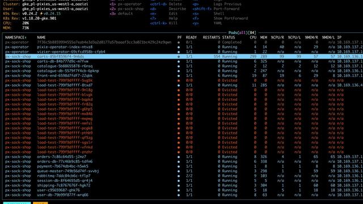Select pod catalogue-db-5579f7f4cb-6pknp
The width and height of the screenshot is (363, 204).
[184, 71]
